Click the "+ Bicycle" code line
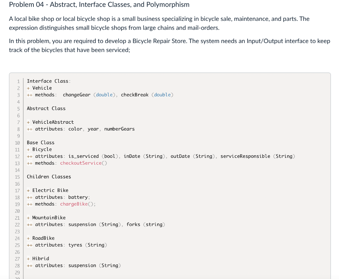 pyautogui.click(x=39, y=150)
